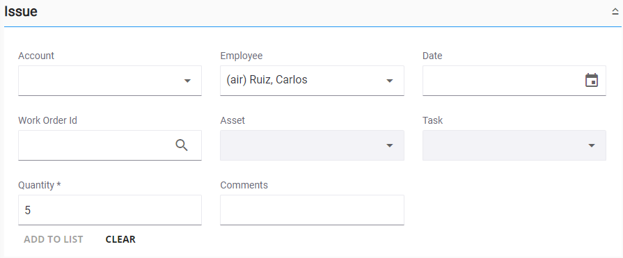Screen dimensions: 623x258
Task: Click the ADD TO LIST button
Action: click(54, 239)
